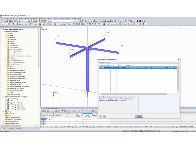Click the Undo arrow icon
Image resolution: width=196 pixels, height=147 pixels.
click(x=23, y=21)
